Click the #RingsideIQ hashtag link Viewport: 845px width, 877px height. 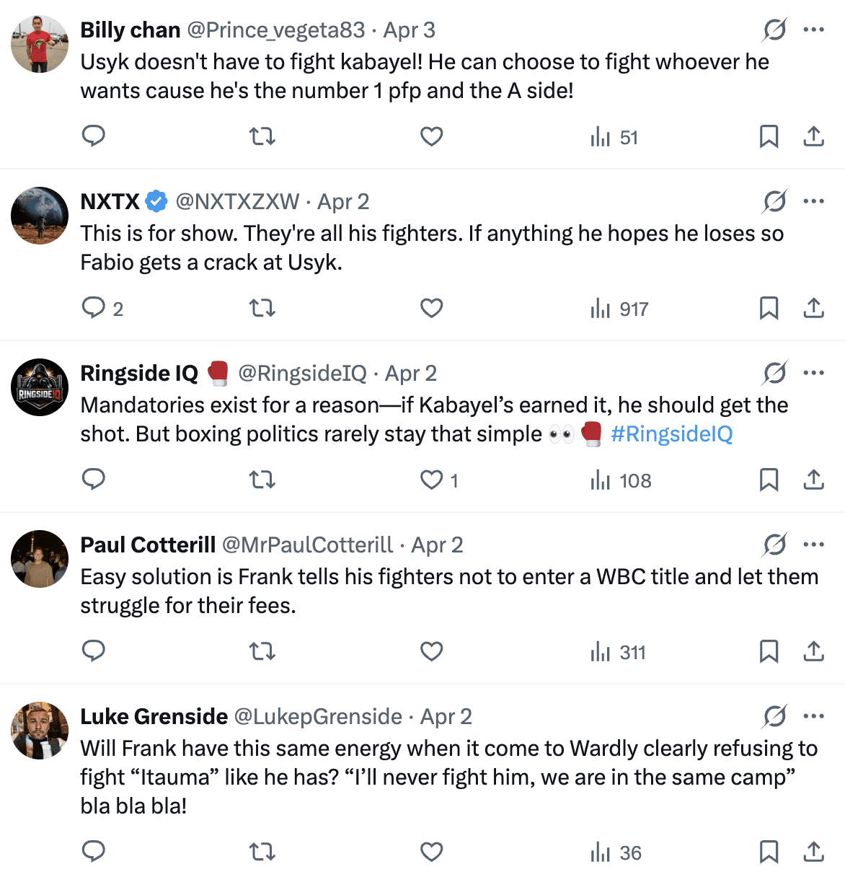point(671,434)
